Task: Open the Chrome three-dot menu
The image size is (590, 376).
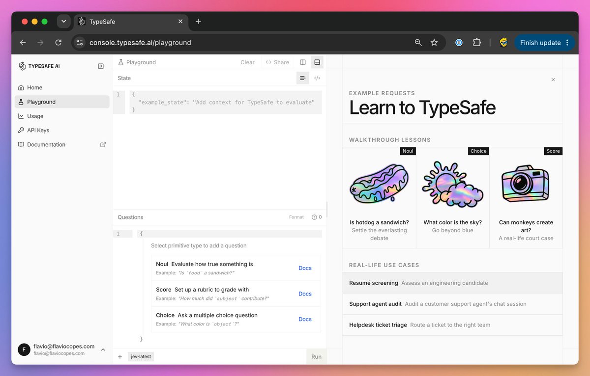Action: tap(567, 43)
